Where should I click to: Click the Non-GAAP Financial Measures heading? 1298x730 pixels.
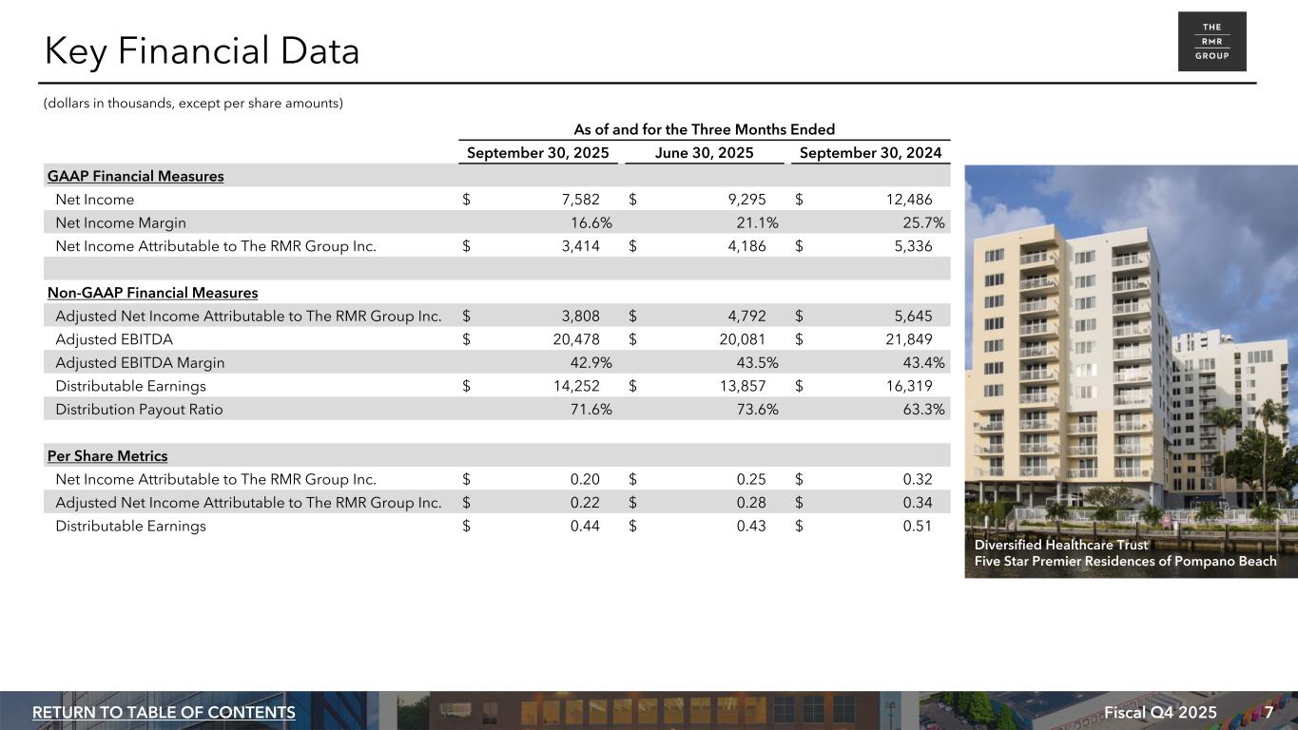(152, 293)
